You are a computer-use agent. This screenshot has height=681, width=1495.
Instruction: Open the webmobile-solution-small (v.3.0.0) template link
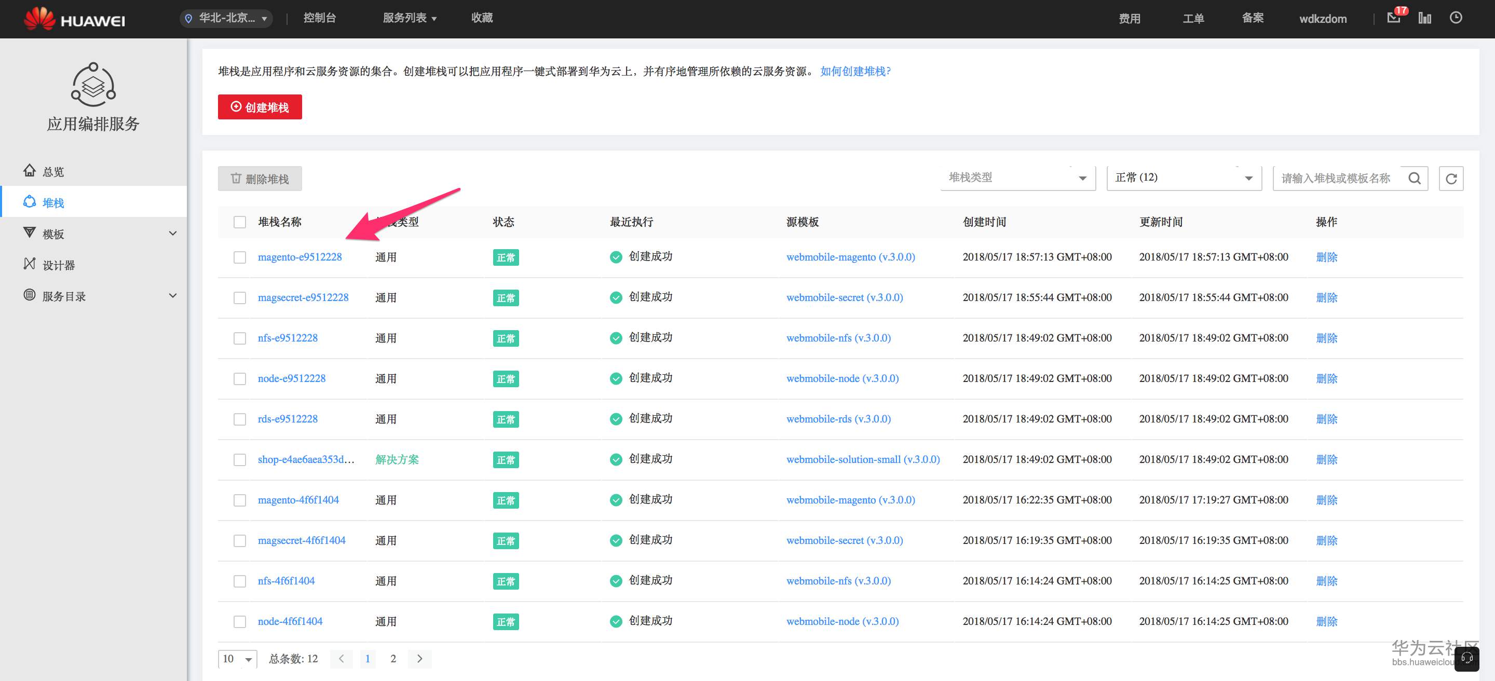pyautogui.click(x=862, y=459)
